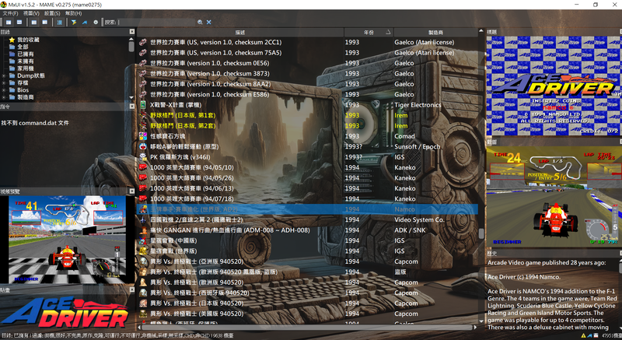
Task: Open the 視圖(V) menu
Action: [x=31, y=13]
